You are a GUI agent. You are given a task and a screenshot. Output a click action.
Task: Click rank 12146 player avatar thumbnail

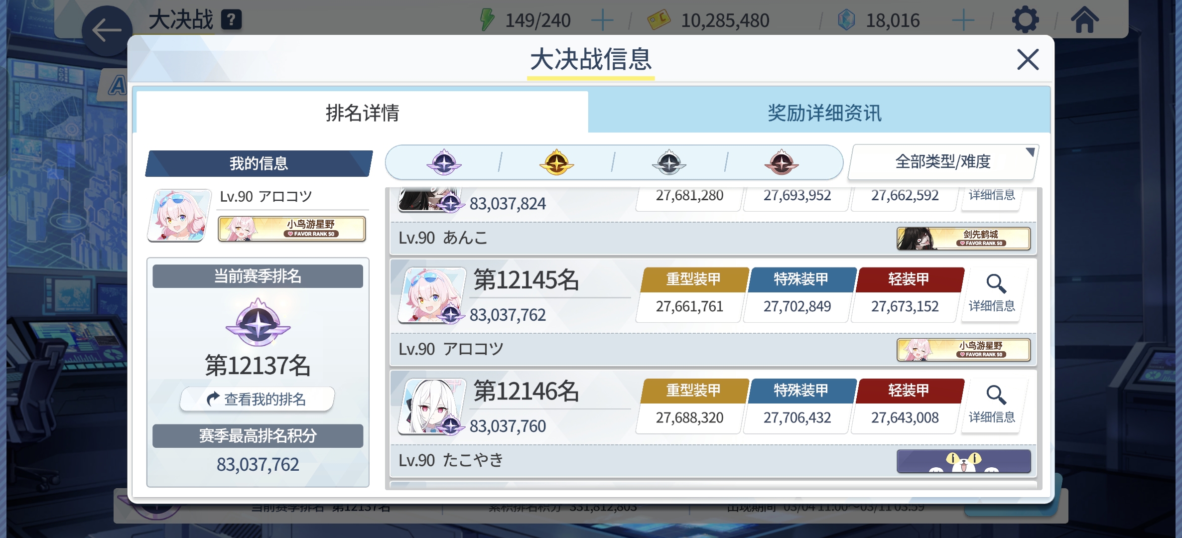click(432, 406)
